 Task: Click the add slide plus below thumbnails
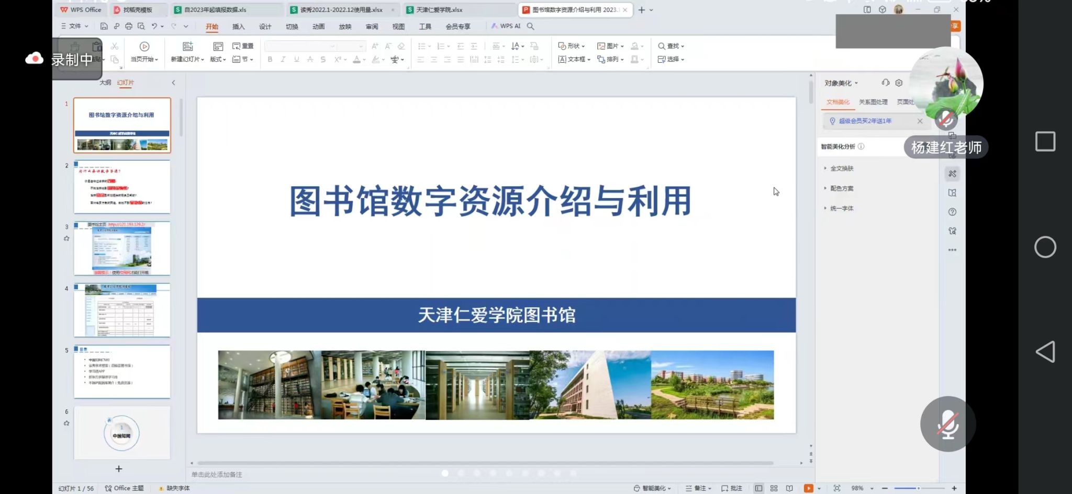(x=119, y=469)
